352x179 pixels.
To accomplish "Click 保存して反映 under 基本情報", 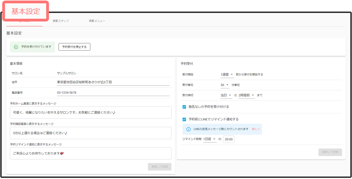I will 159,167.
